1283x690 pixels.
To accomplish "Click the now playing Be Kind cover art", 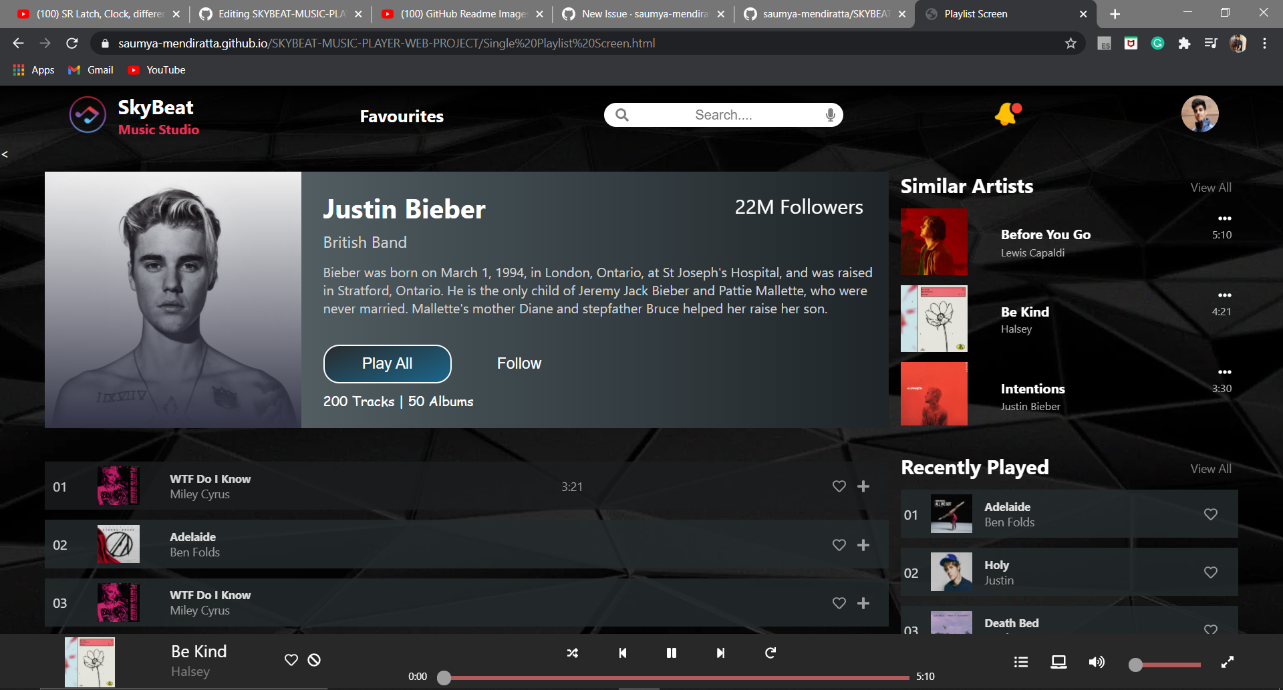I will point(90,662).
